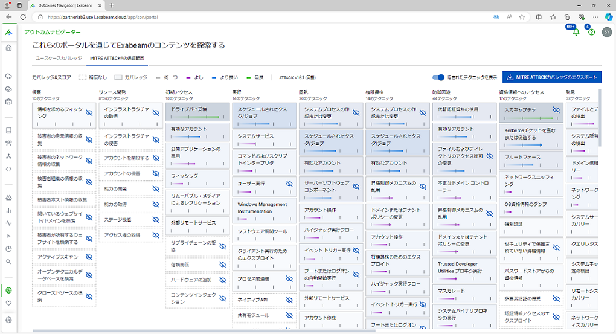Click the MITRE ATT&CK coverage export button
The height and width of the screenshot is (334, 616).
pos(552,77)
